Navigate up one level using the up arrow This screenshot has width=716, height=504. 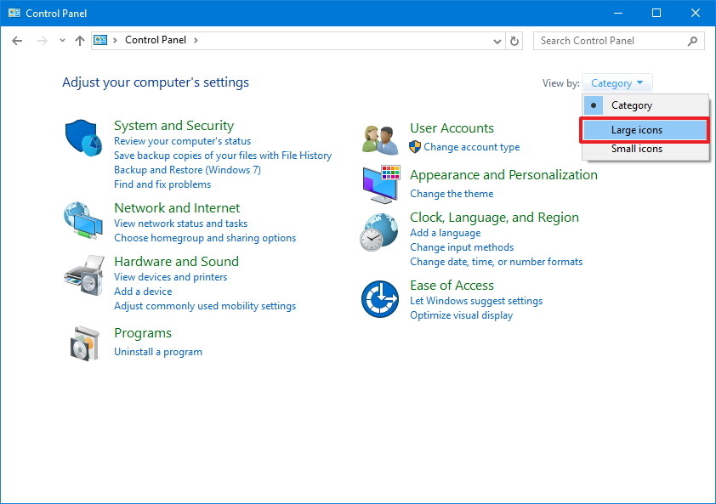[79, 40]
